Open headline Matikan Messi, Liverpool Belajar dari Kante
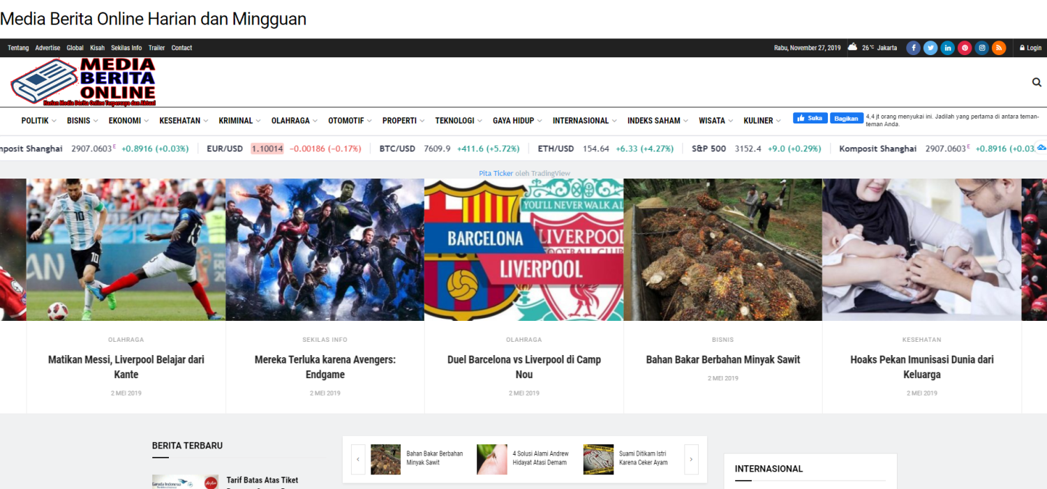 pyautogui.click(x=126, y=367)
